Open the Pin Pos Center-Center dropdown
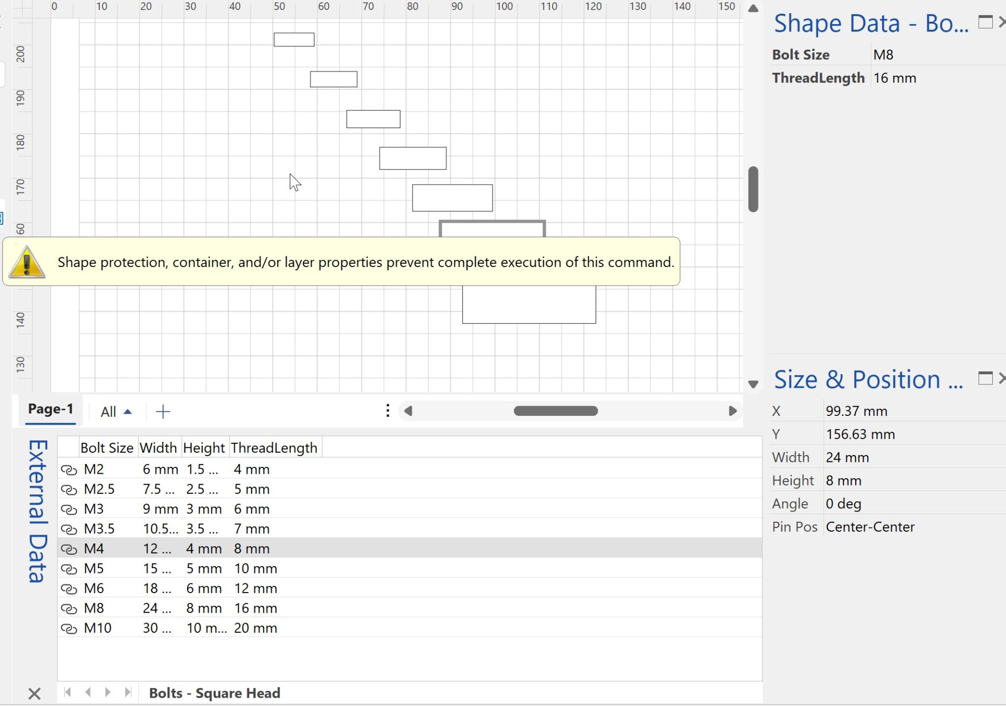 (870, 526)
